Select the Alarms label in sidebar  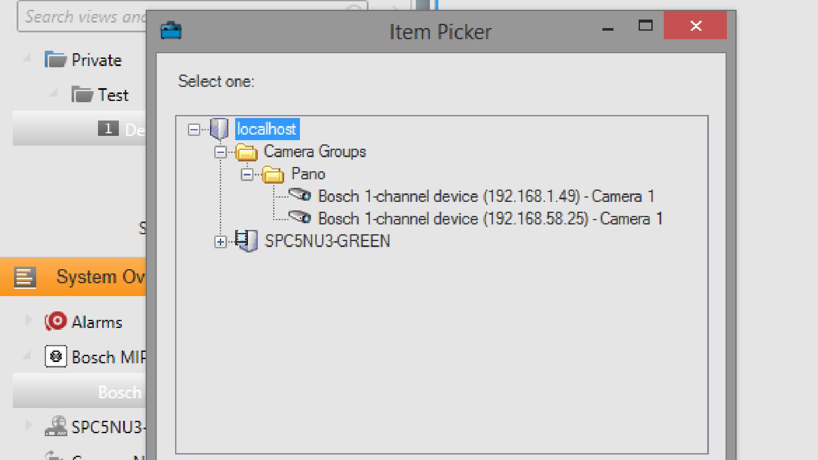click(x=97, y=322)
